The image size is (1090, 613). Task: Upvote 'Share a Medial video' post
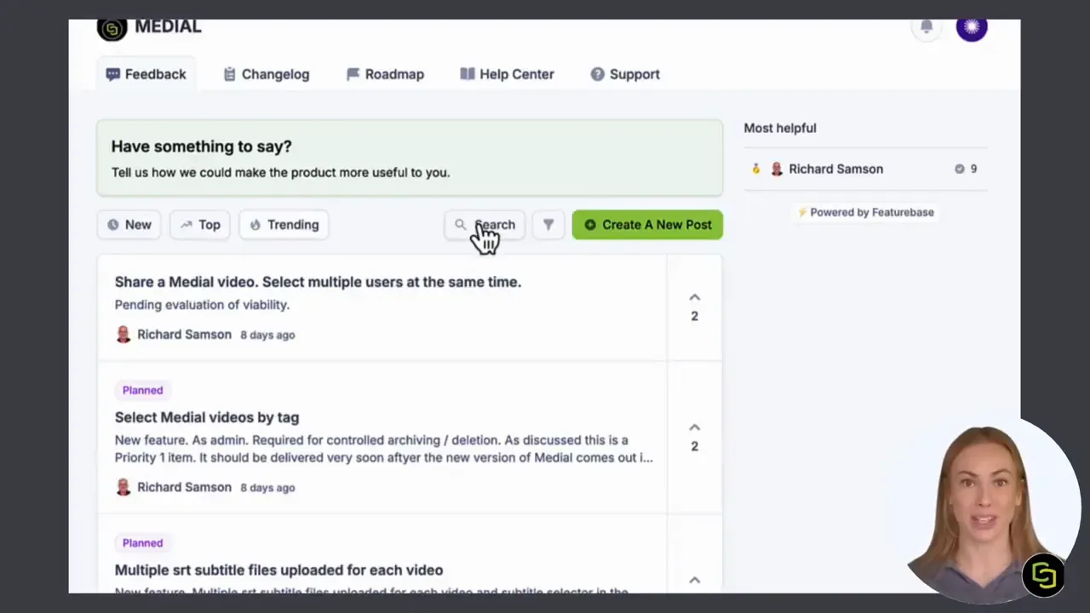(x=694, y=306)
